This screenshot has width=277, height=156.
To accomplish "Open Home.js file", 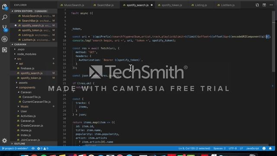I will point(34,130).
